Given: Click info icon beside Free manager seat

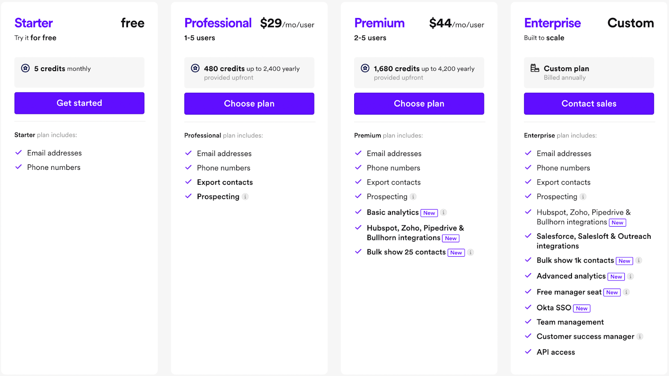Looking at the screenshot, I should tap(626, 292).
